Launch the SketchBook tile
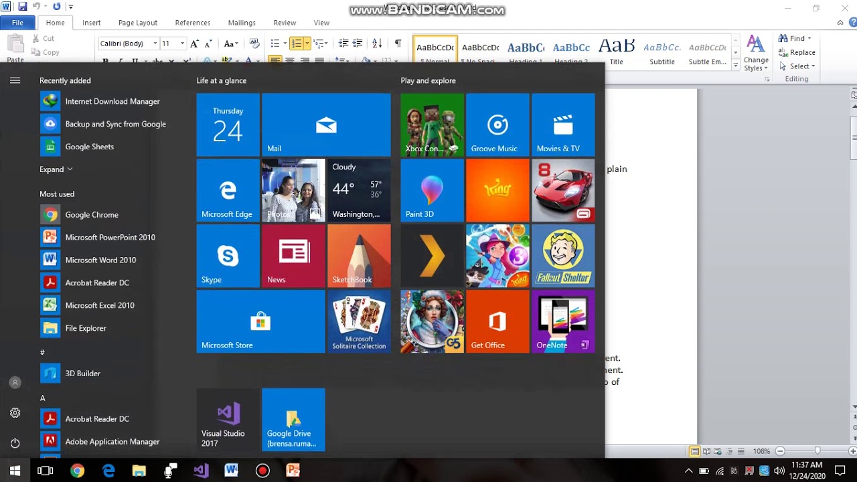The image size is (857, 482). click(x=359, y=256)
